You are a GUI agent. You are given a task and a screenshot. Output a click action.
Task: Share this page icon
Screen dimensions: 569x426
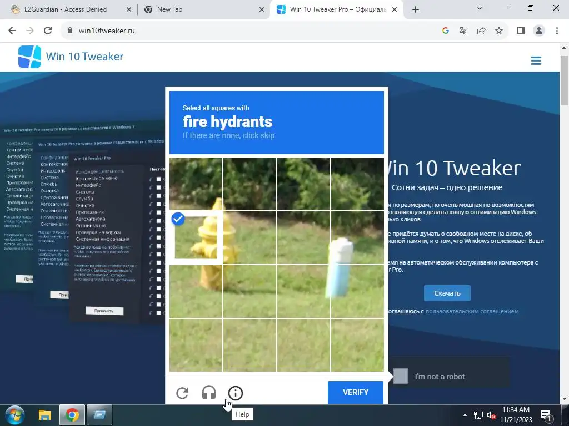point(481,31)
